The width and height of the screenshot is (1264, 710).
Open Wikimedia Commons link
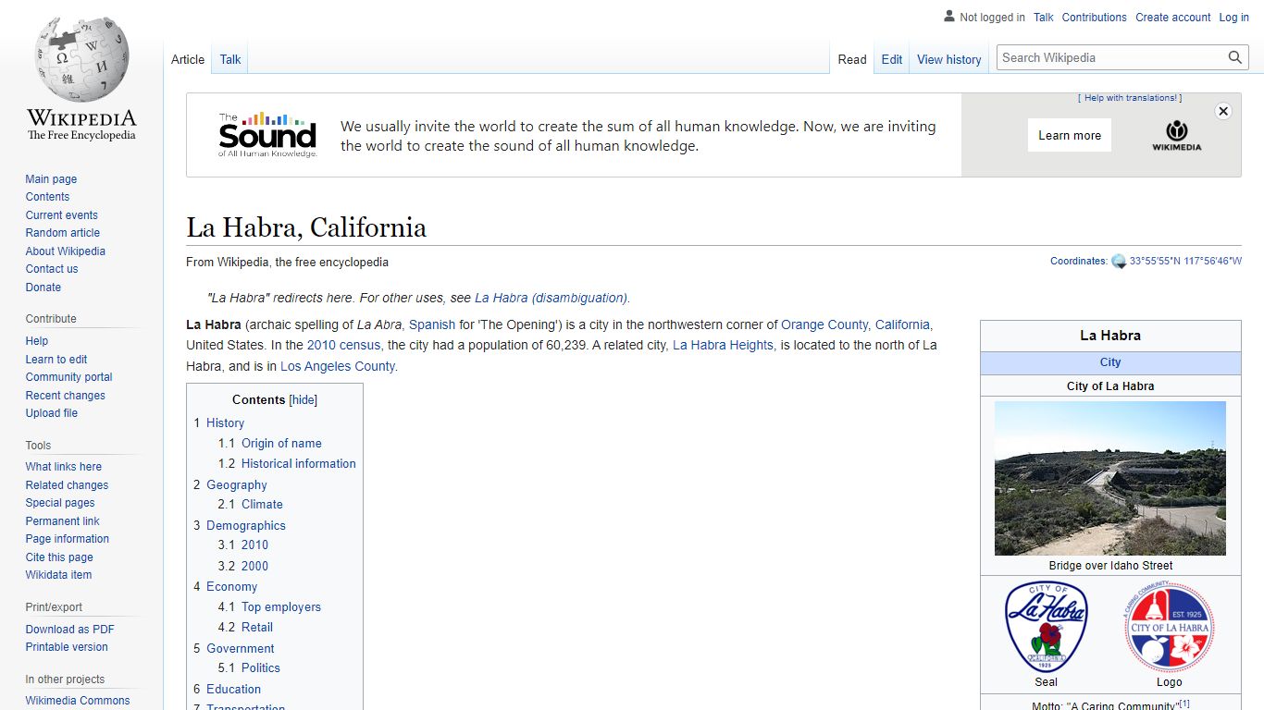coord(78,701)
